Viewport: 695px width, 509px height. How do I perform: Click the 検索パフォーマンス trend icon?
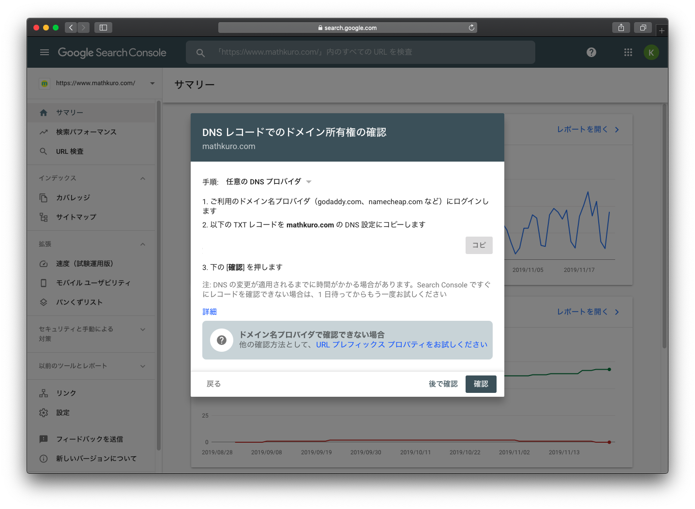click(x=44, y=132)
